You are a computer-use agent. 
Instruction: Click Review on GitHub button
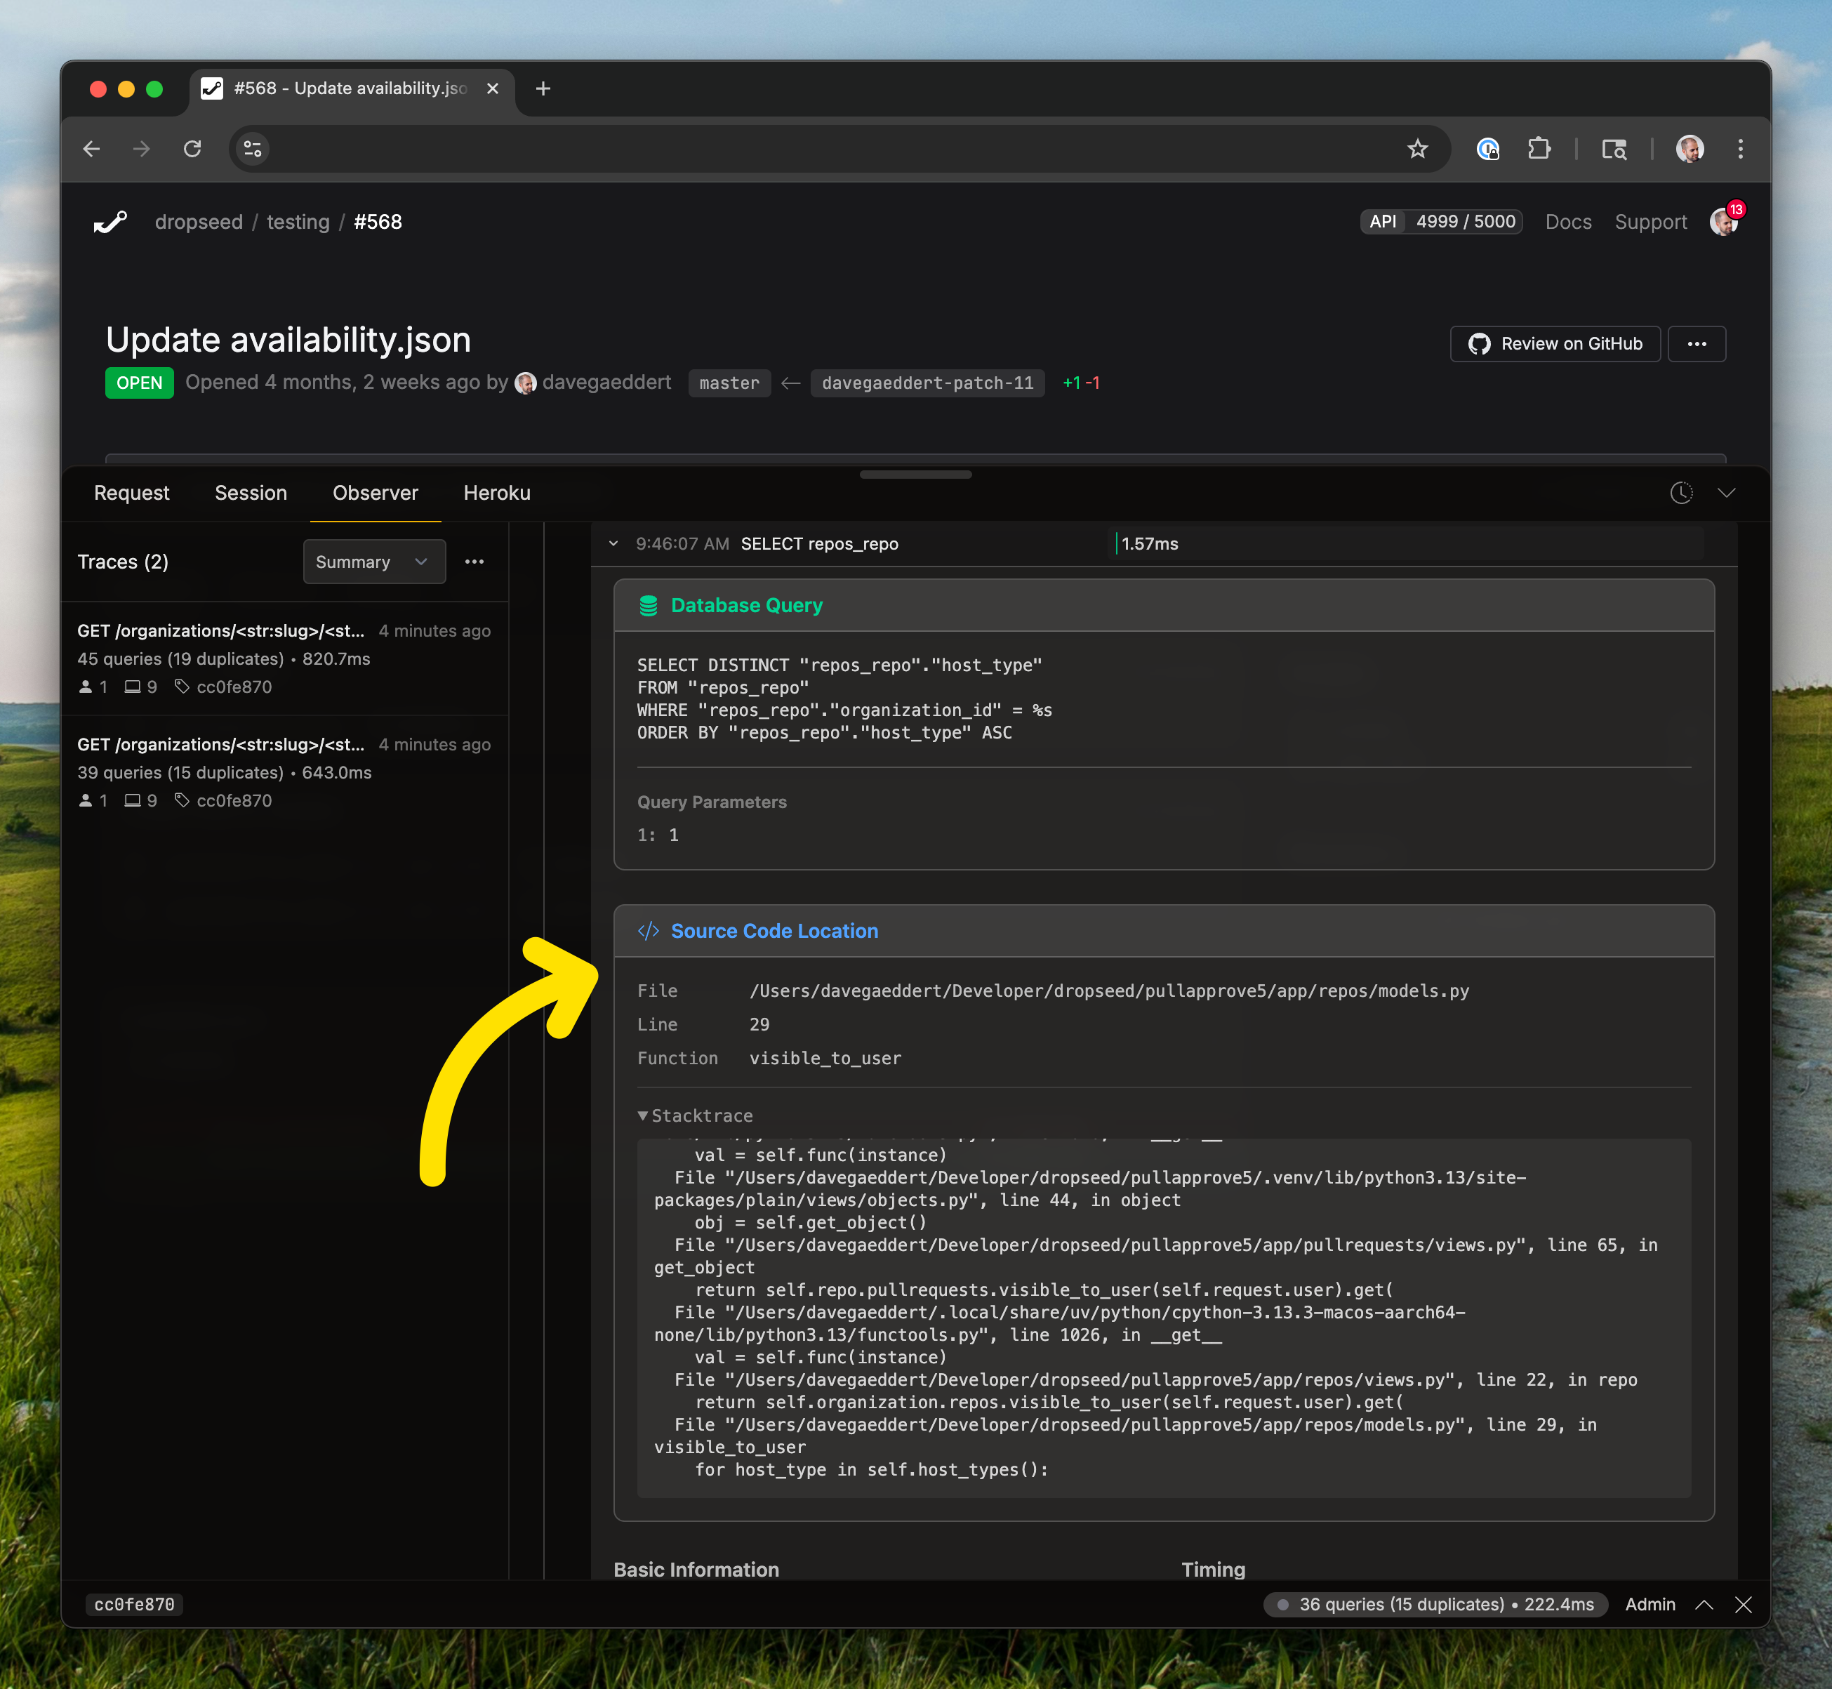click(x=1555, y=344)
